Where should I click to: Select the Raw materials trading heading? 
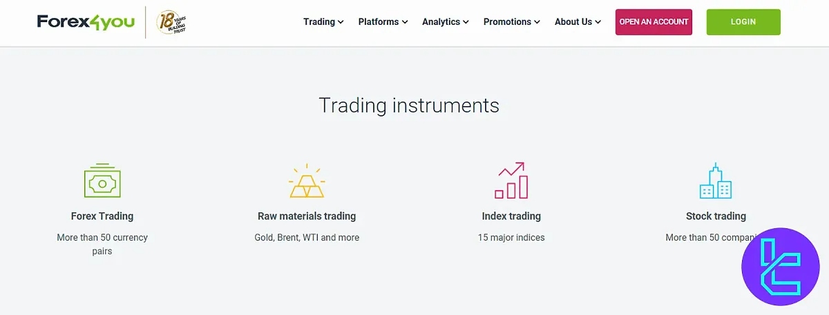coord(307,216)
